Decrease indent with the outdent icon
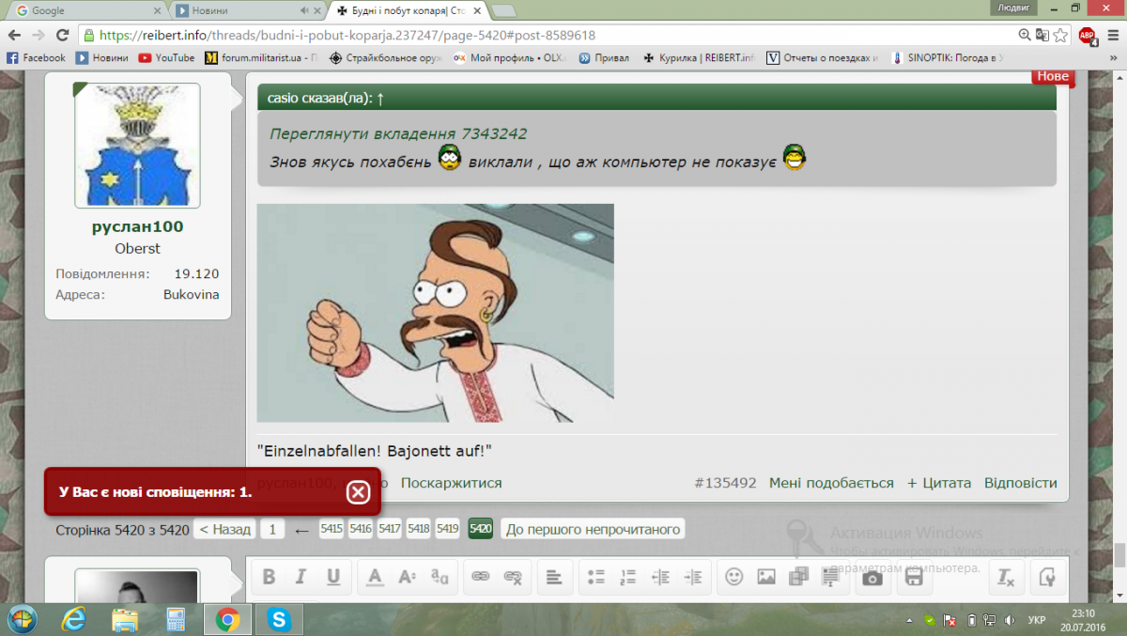Image resolution: width=1127 pixels, height=636 pixels. click(660, 577)
